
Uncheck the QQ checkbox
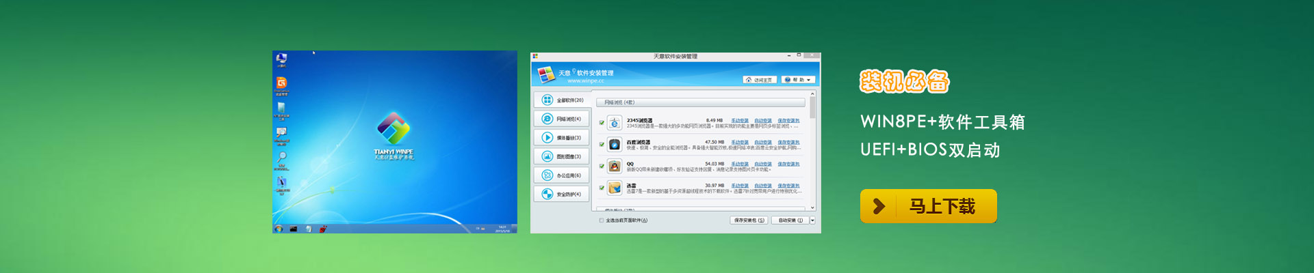pyautogui.click(x=602, y=166)
